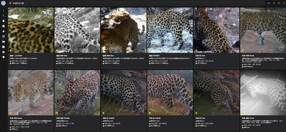Click the diamond icon at sidebar bottom
The height and width of the screenshot is (132, 286).
[x=4, y=57]
